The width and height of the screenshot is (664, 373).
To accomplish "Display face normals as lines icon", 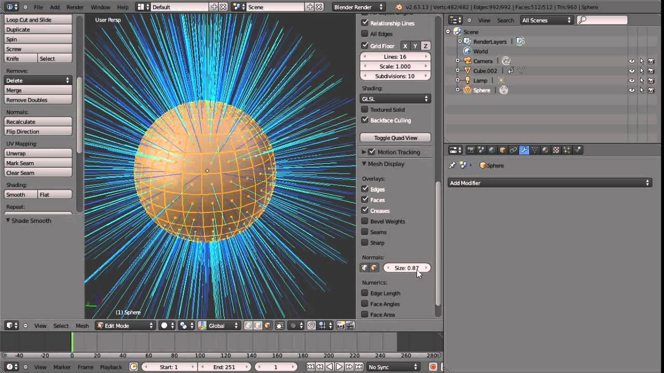I will point(374,268).
